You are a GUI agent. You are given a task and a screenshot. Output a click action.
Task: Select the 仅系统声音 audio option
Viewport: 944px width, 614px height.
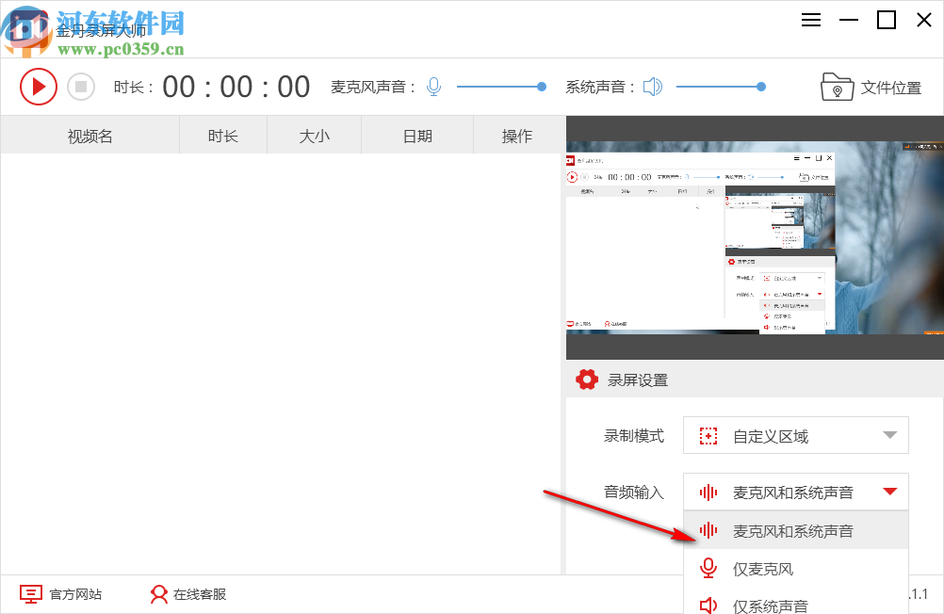(x=771, y=604)
